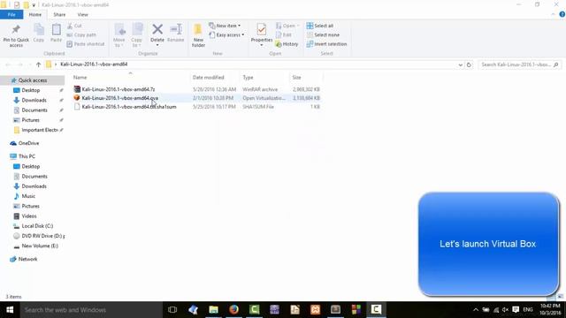Click Select all in ribbon

320,26
